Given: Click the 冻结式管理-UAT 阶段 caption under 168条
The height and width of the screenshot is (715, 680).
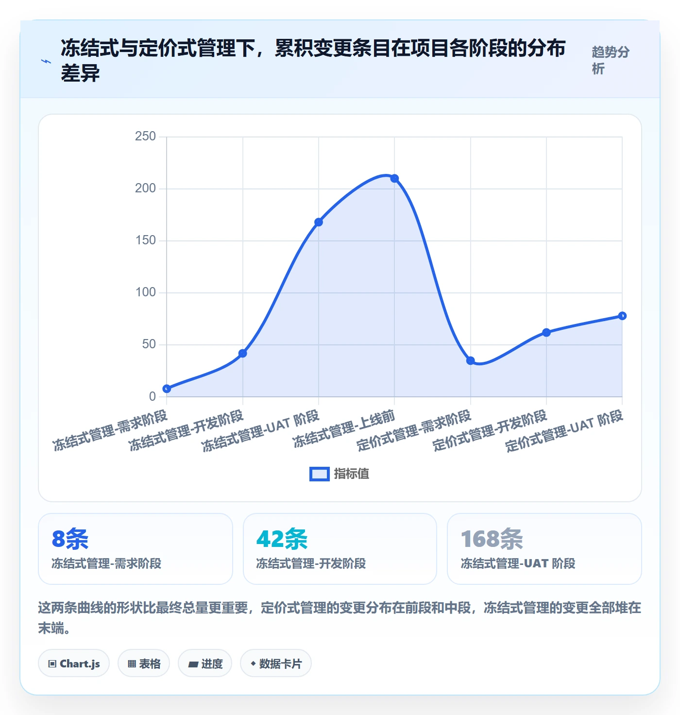Looking at the screenshot, I should click(x=518, y=563).
